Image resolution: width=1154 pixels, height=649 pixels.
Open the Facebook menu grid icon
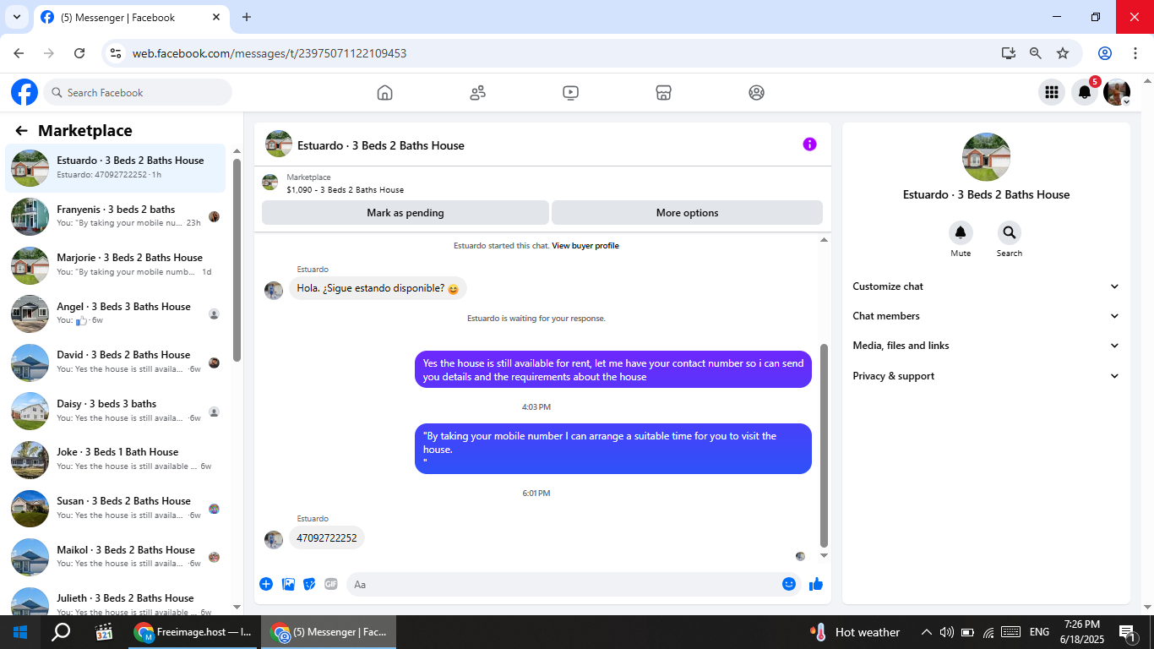[x=1052, y=93]
